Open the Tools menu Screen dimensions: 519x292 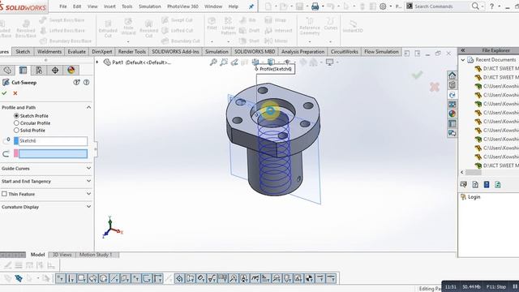(x=127, y=6)
